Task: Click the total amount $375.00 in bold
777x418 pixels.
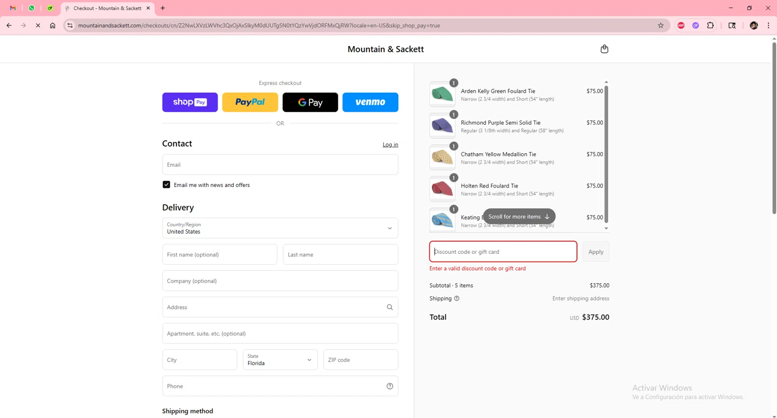Action: click(596, 317)
